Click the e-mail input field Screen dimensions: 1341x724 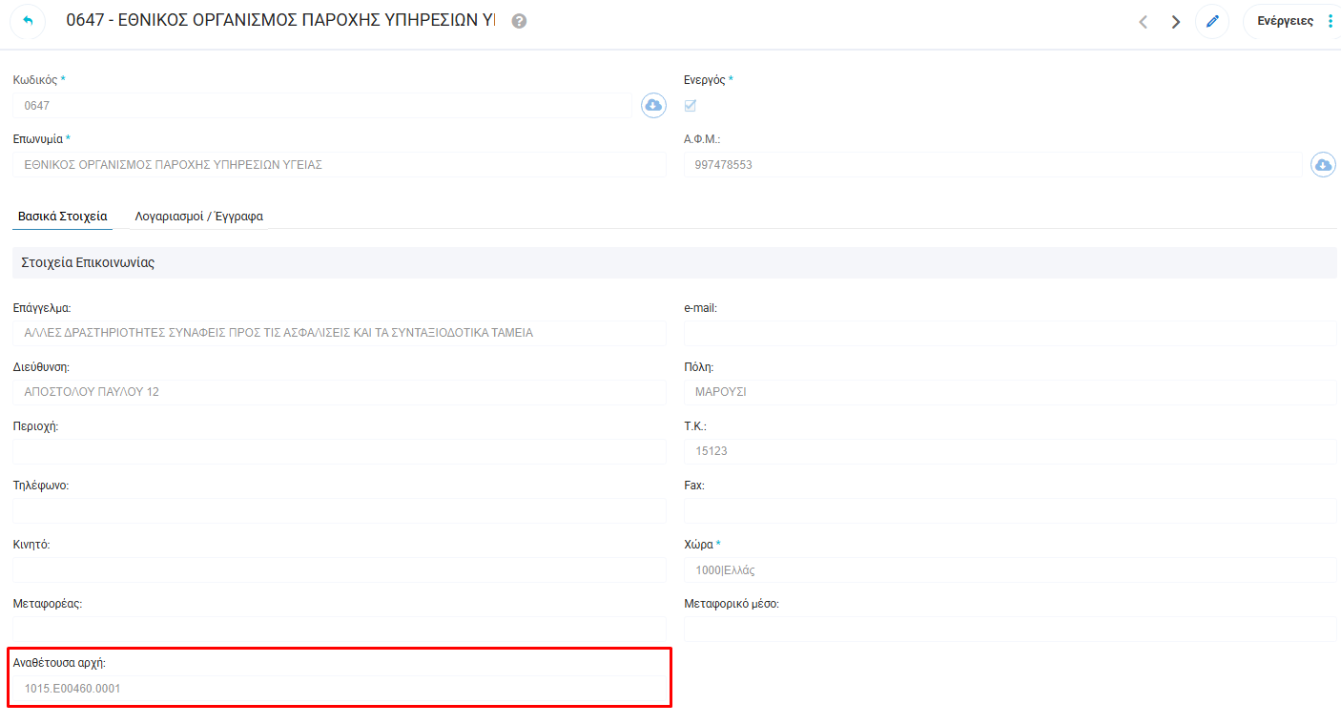[x=1009, y=334]
